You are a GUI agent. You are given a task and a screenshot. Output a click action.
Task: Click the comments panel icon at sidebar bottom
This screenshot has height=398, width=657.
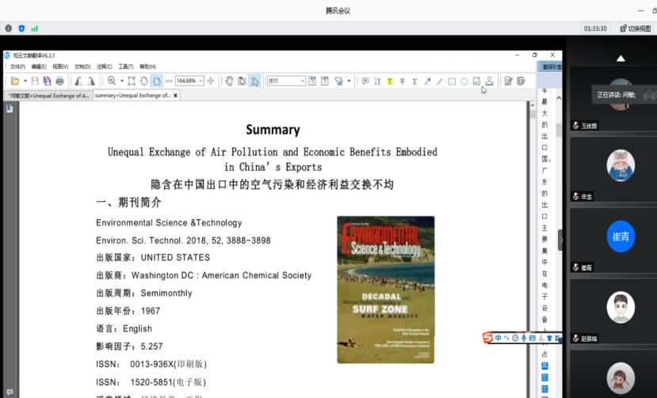click(10, 392)
